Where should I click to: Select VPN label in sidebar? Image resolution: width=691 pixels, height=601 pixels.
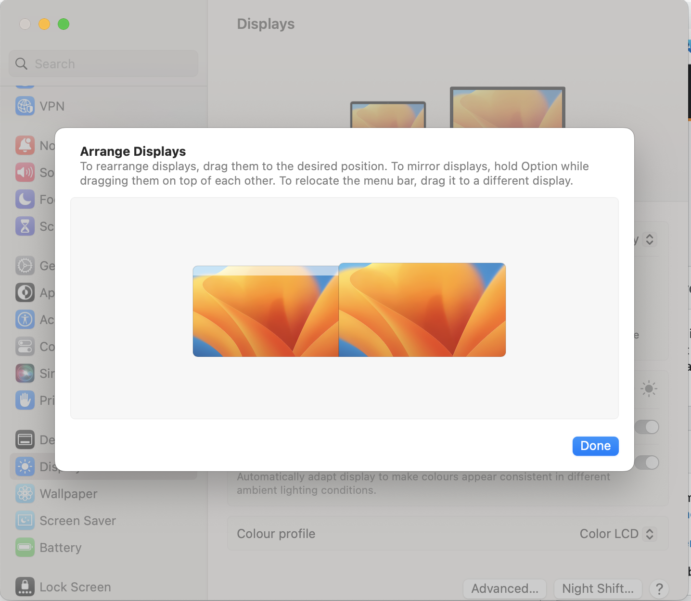click(x=52, y=106)
